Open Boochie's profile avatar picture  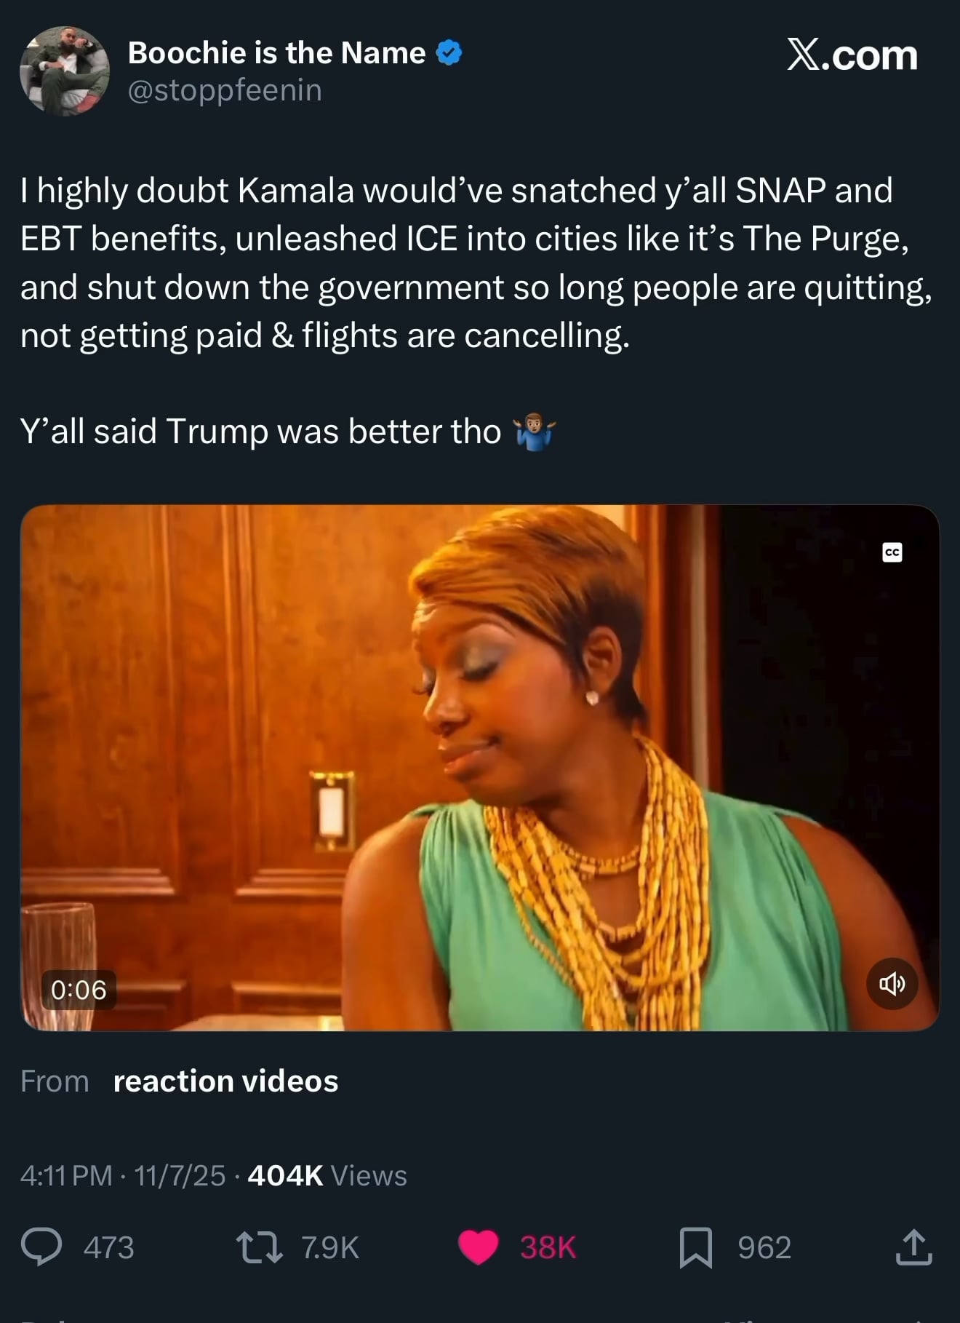click(65, 71)
